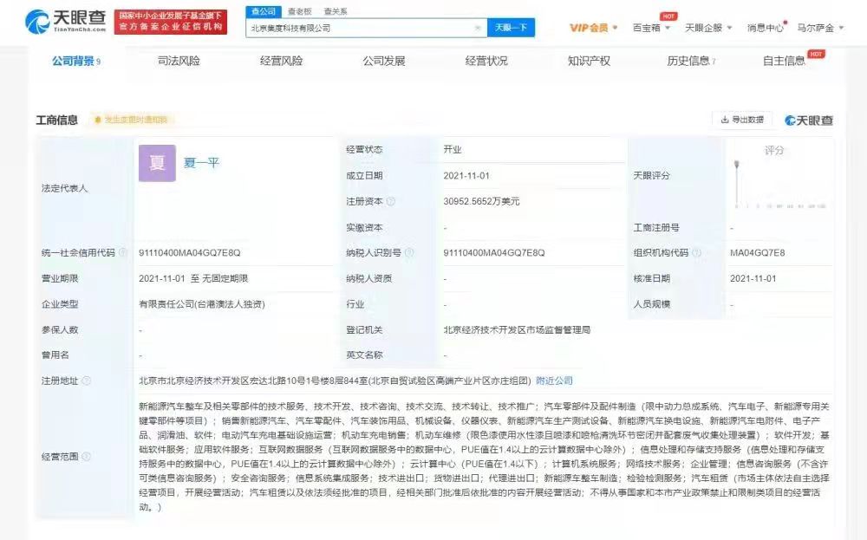
Task: Switch to the 经营状况 tab
Action: point(486,61)
